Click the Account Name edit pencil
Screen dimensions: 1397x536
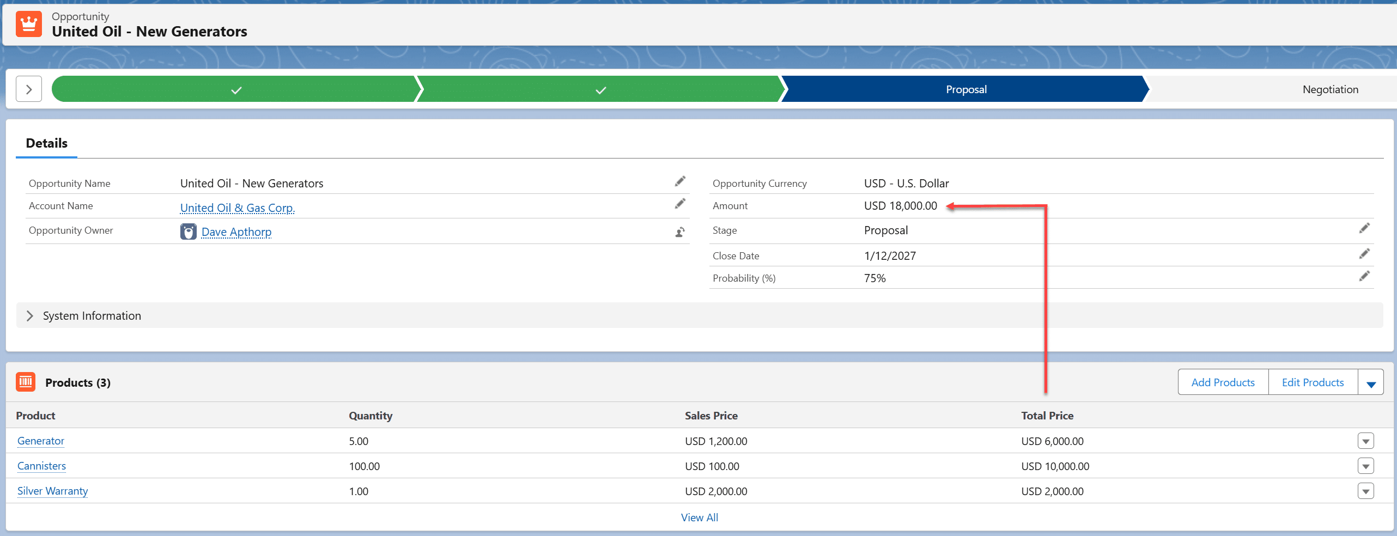pyautogui.click(x=680, y=204)
